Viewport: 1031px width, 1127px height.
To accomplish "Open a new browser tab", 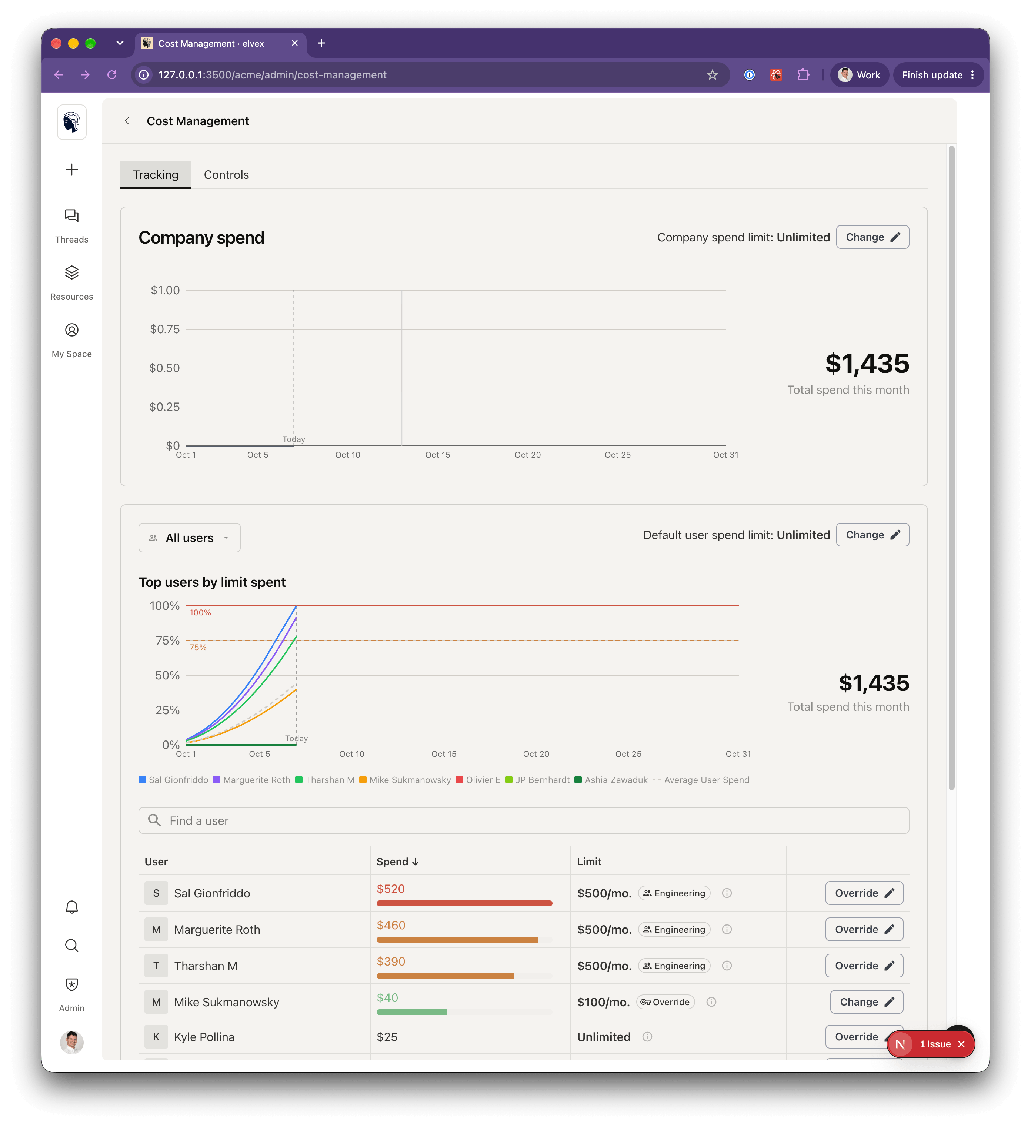I will [x=321, y=43].
